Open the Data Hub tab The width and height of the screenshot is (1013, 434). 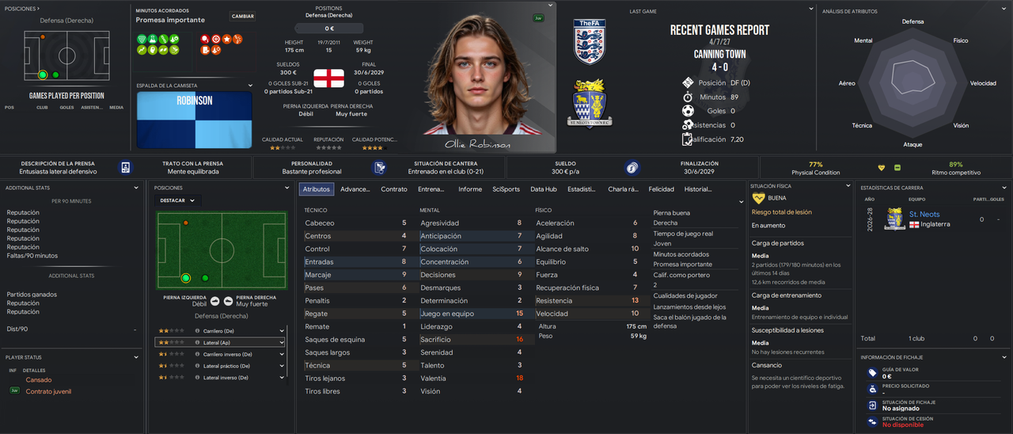pyautogui.click(x=543, y=189)
